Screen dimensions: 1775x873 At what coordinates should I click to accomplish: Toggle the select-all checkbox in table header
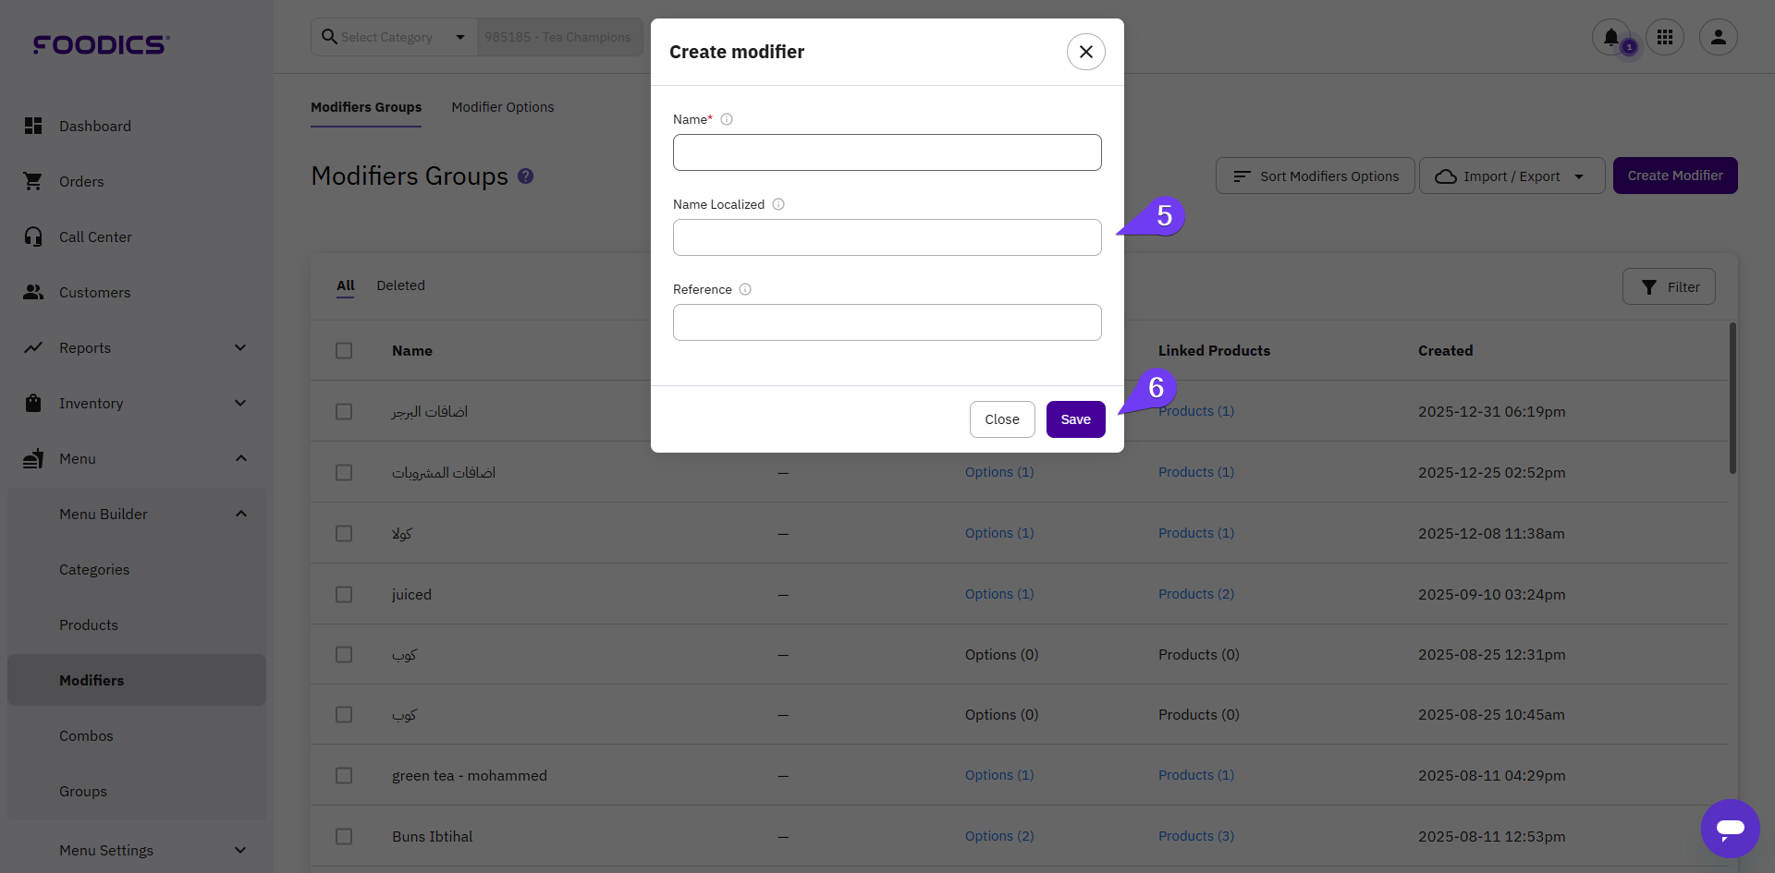344,351
